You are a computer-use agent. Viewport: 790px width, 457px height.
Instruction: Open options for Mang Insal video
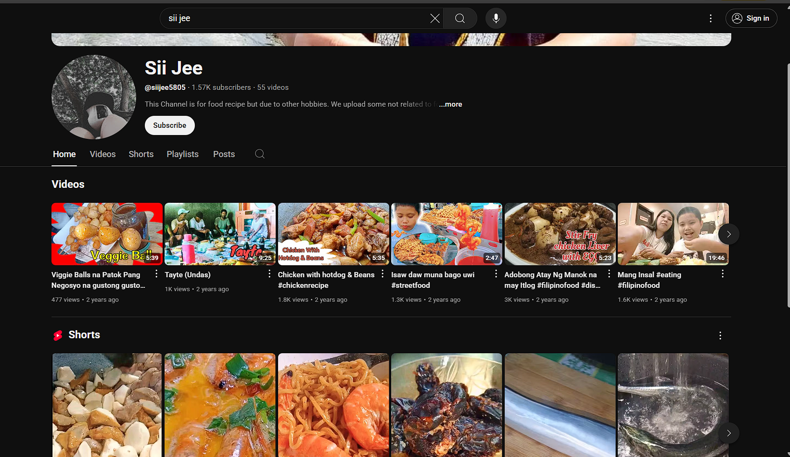pyautogui.click(x=722, y=274)
